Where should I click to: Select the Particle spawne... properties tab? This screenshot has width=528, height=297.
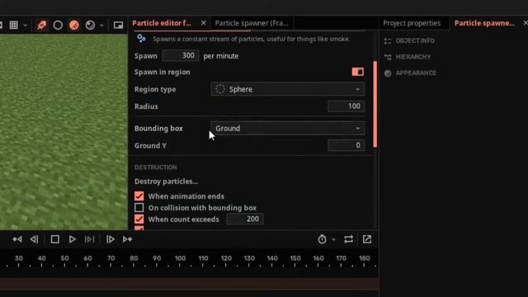coord(484,23)
